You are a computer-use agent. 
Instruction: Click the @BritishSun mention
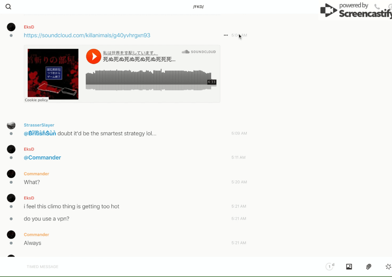tap(40, 134)
